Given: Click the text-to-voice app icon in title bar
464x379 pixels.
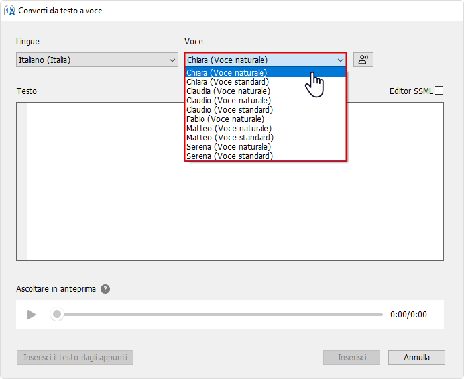Looking at the screenshot, I should (x=9, y=11).
